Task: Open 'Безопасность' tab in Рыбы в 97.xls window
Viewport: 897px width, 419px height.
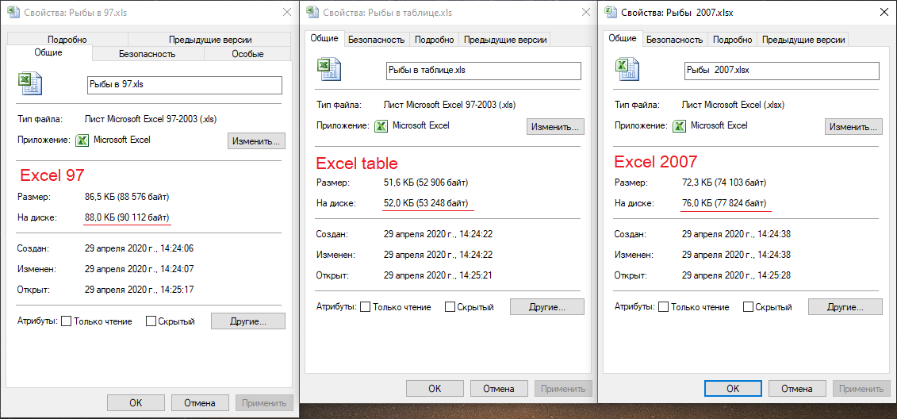Action: coord(148,54)
